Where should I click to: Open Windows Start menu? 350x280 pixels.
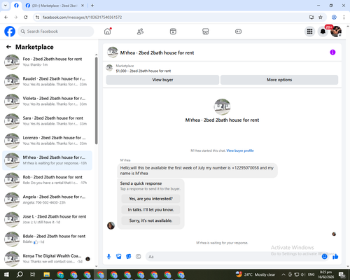[x=6, y=274]
